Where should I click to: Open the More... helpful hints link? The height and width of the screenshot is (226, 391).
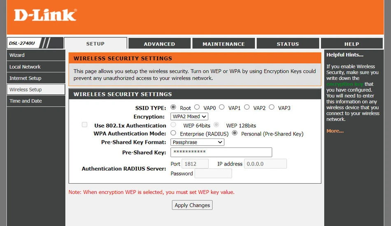click(335, 131)
